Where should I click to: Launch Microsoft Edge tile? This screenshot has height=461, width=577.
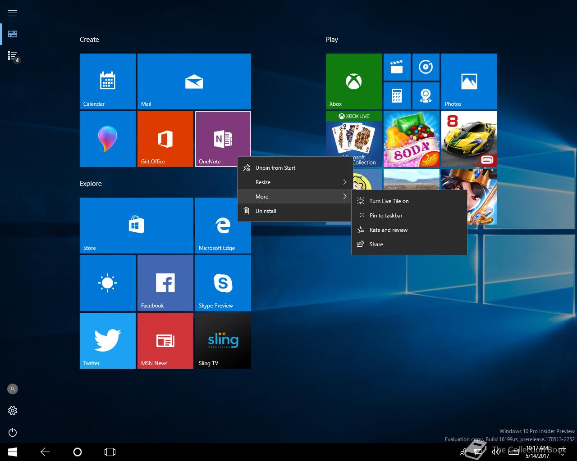[x=223, y=226]
